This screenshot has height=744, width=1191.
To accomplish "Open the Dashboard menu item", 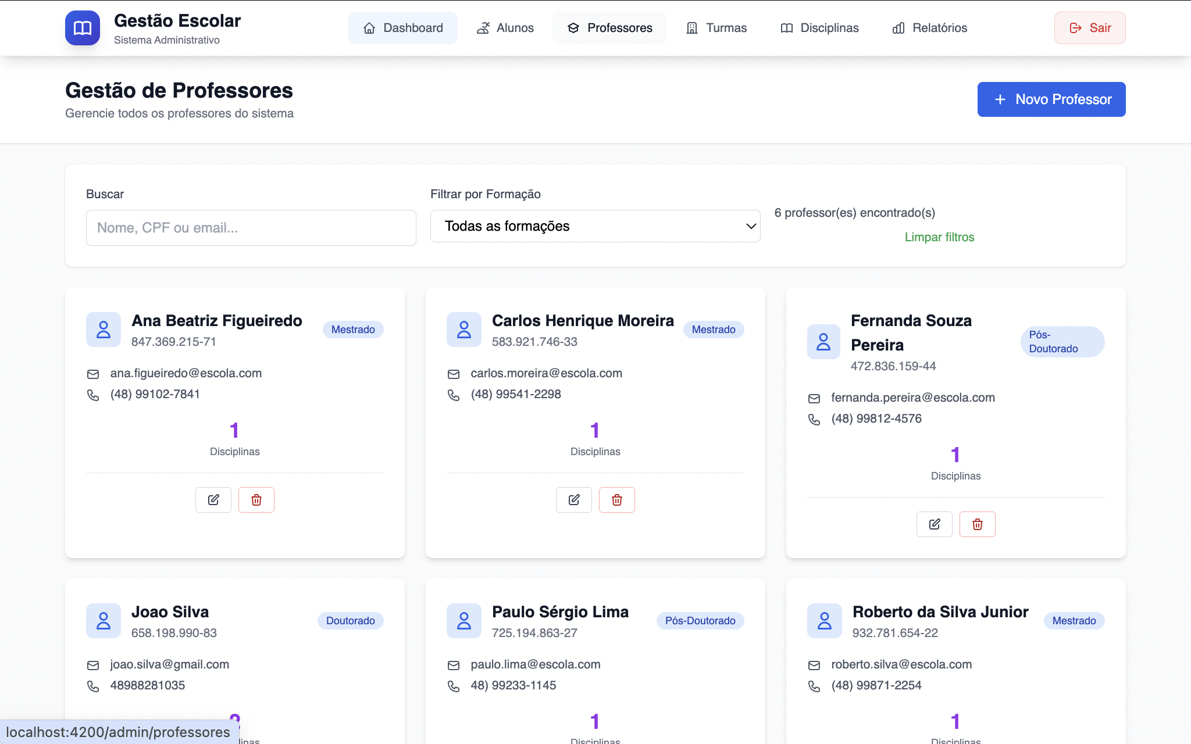I will pyautogui.click(x=403, y=28).
